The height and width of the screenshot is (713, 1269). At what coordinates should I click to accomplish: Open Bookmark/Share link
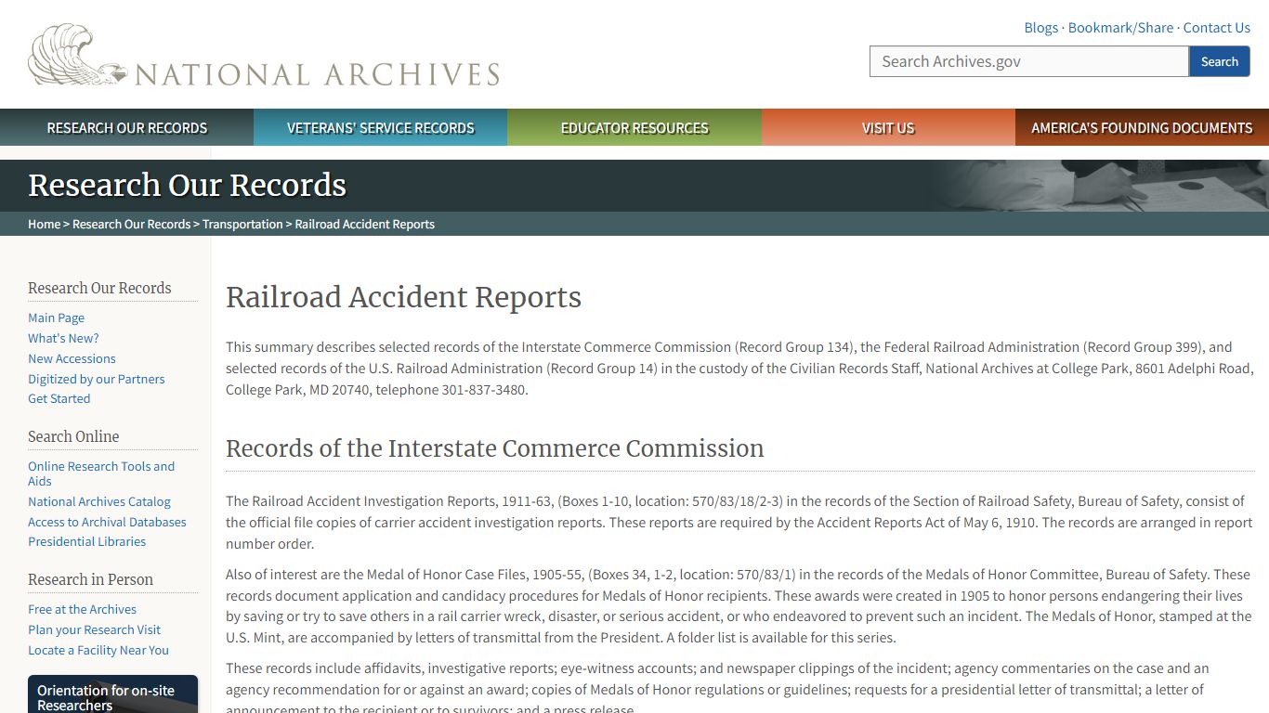coord(1120,28)
